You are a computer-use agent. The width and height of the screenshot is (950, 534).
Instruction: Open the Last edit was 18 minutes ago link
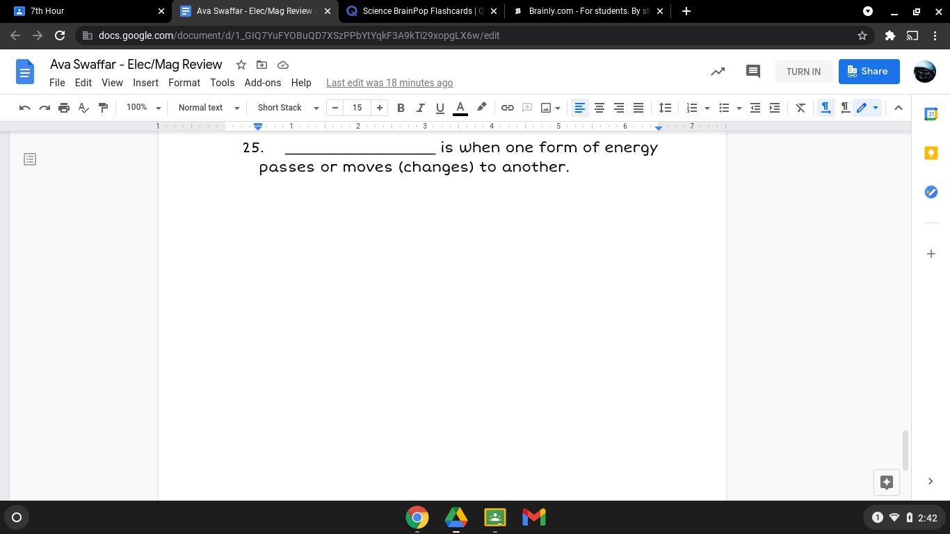point(389,83)
